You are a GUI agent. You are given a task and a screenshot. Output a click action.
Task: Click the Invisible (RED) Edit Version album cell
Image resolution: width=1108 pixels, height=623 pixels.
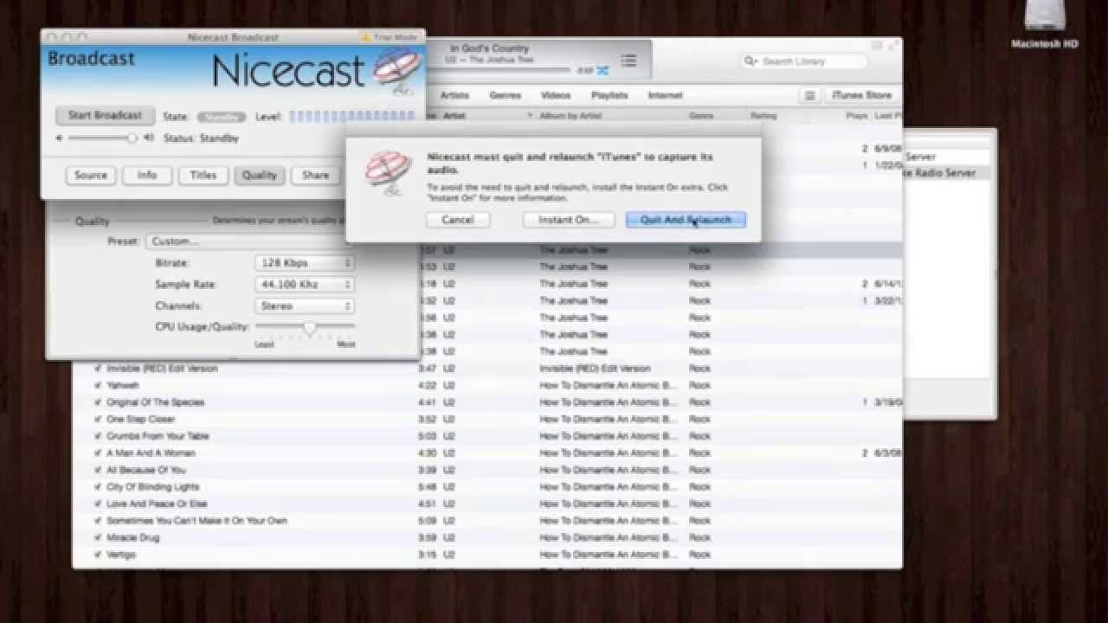(595, 369)
